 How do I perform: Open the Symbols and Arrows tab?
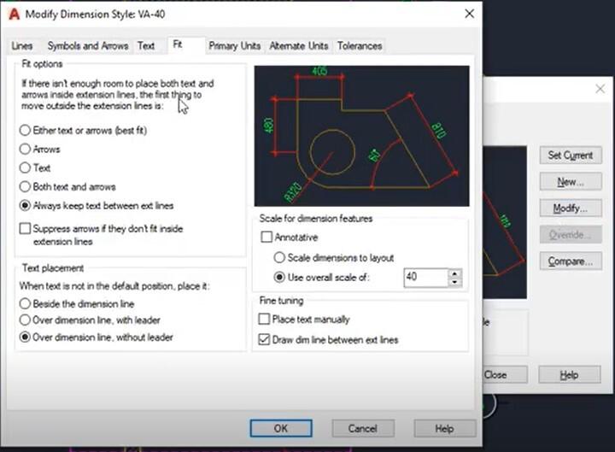click(88, 46)
